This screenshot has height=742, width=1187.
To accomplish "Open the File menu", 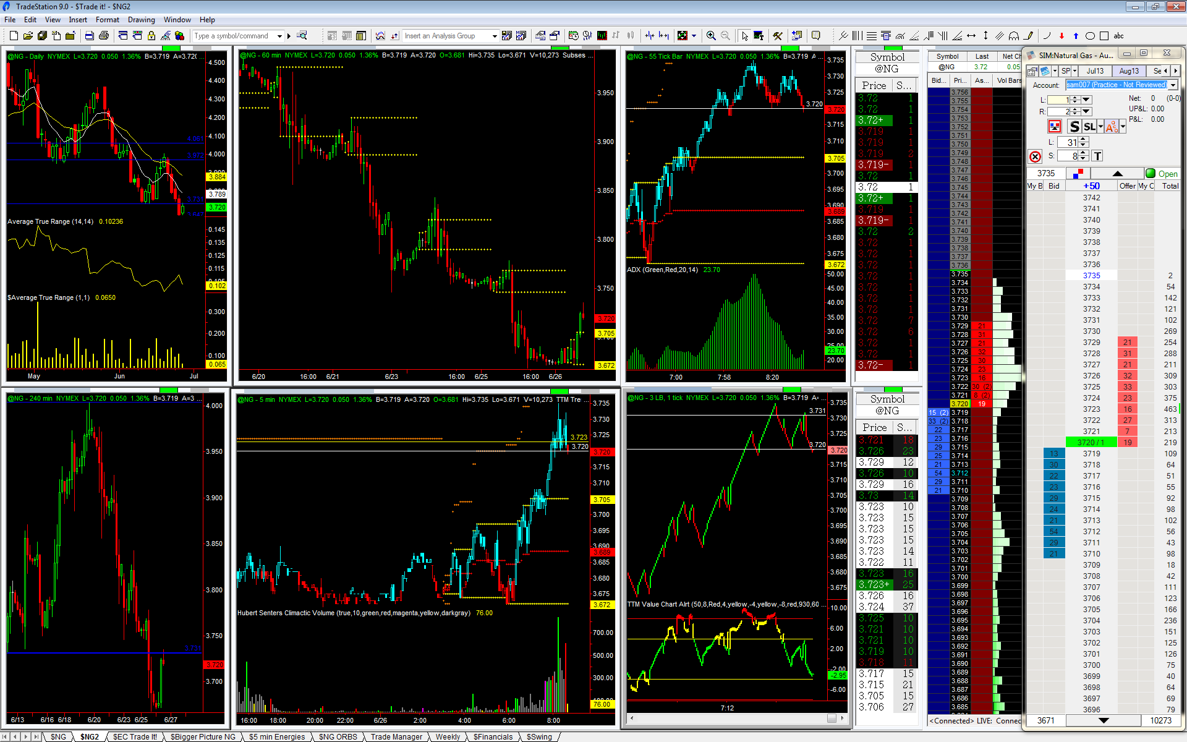I will (x=10, y=20).
